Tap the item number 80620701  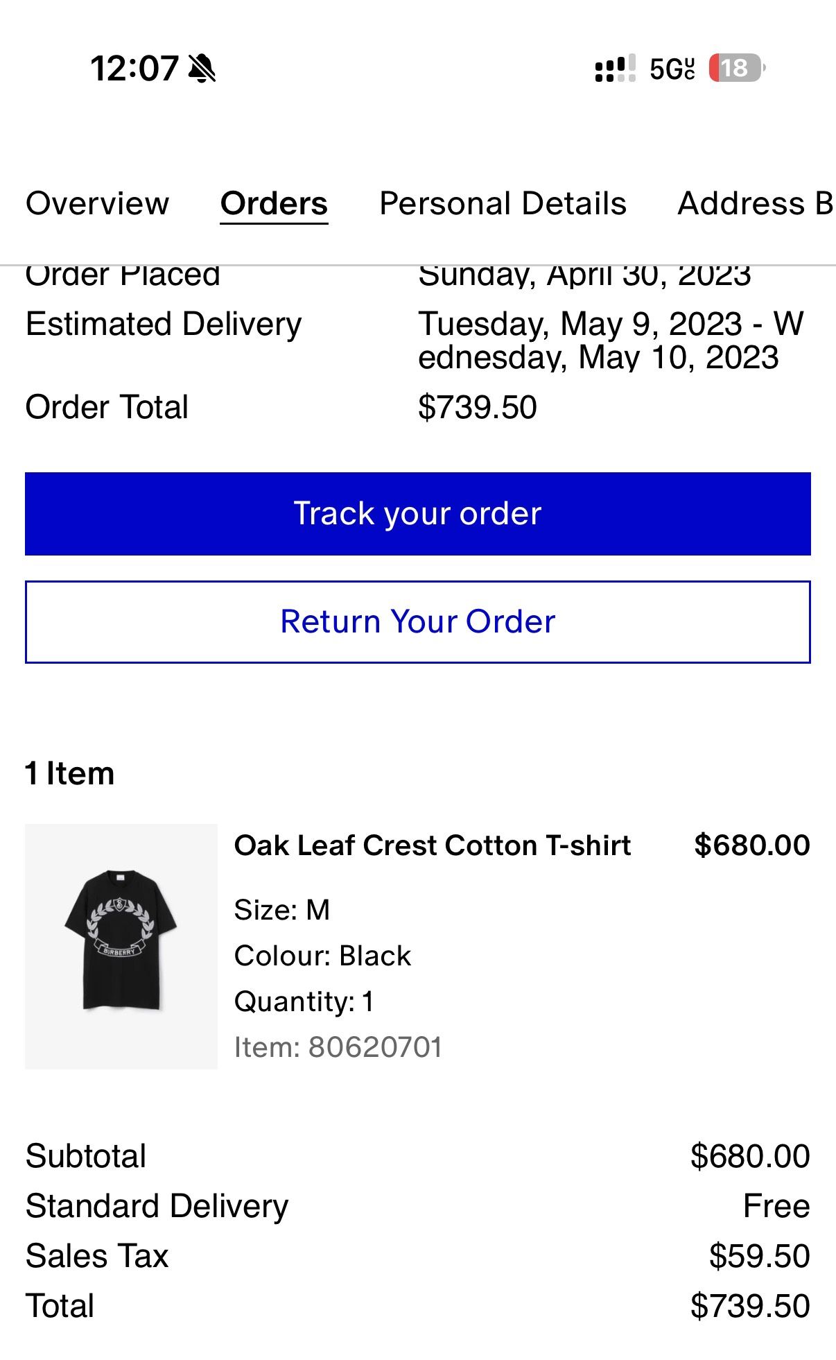point(338,1047)
